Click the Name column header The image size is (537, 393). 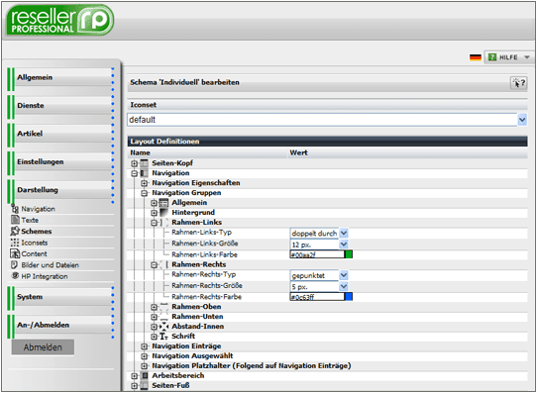click(140, 152)
